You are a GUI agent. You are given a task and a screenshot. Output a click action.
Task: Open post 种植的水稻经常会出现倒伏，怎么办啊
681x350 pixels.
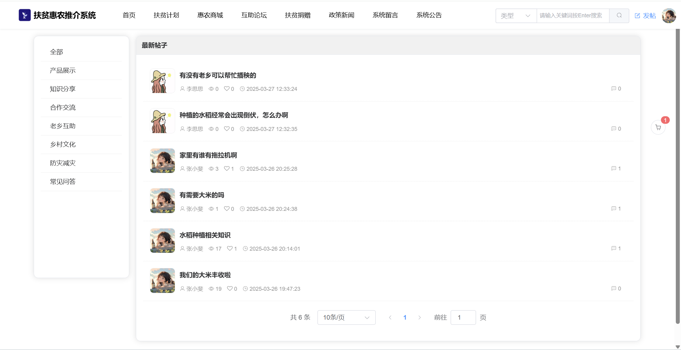[x=233, y=115]
